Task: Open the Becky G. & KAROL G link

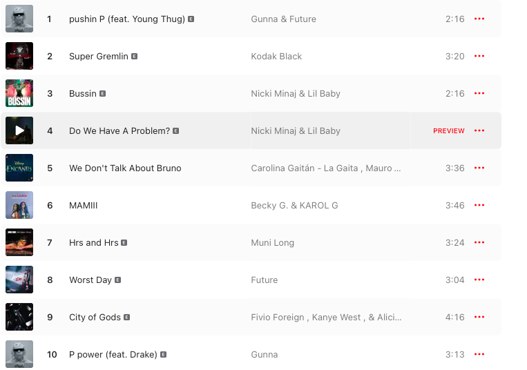Action: coord(294,205)
